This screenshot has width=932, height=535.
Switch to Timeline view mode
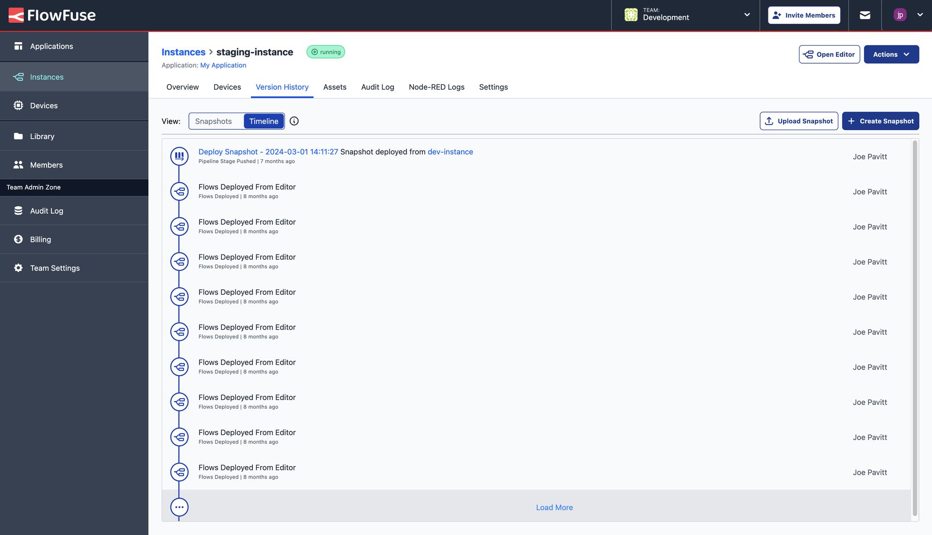[x=264, y=121]
